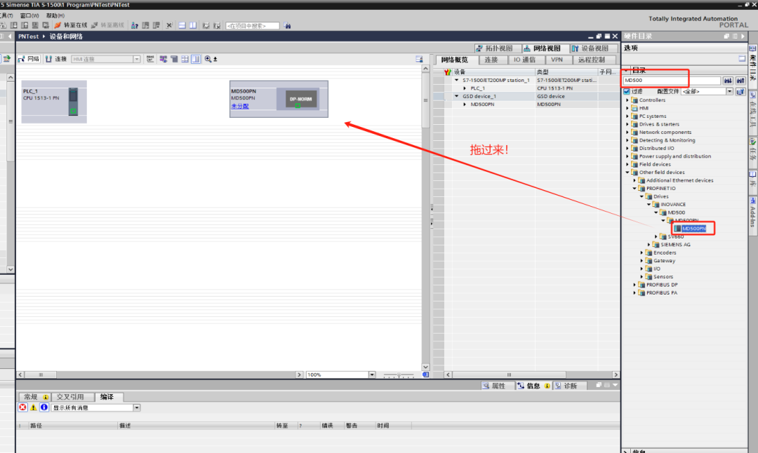The image size is (758, 453).
Task: Expand the Network components folder
Action: click(x=627, y=132)
